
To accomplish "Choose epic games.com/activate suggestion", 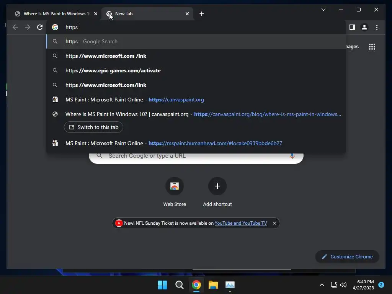I will tap(196, 70).
